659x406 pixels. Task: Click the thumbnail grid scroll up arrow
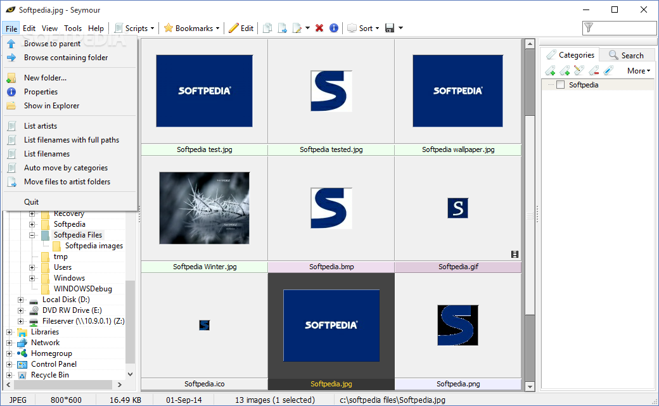click(530, 44)
